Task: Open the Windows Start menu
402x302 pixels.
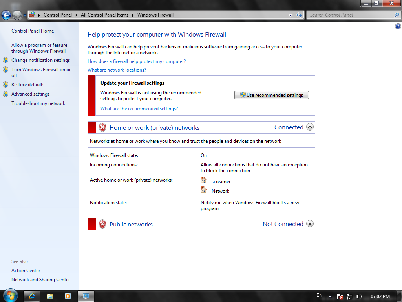Action: [x=10, y=296]
